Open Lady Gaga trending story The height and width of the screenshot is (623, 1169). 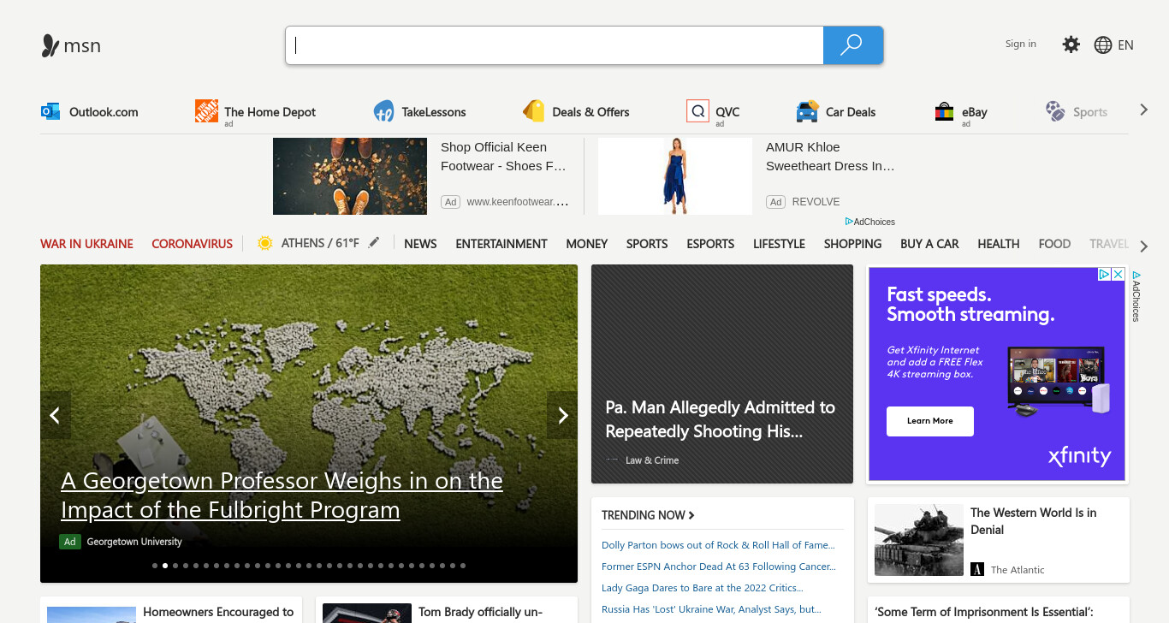point(703,588)
